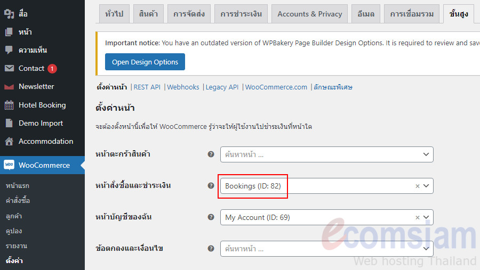Screen dimensions: 480x270
Task: Switch to the การเชื่อมรวม tab
Action: 412,14
